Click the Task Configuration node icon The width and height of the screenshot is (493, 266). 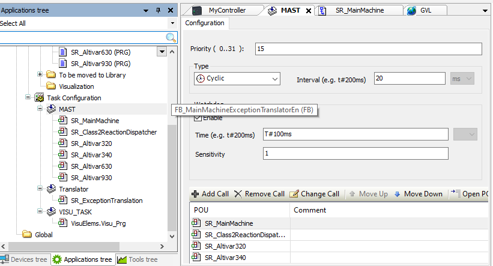tap(40, 98)
